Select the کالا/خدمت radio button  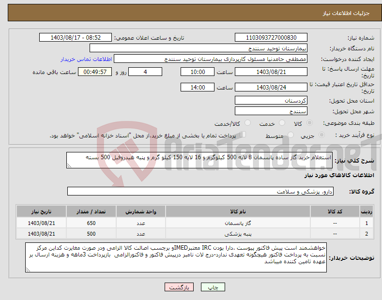[x=247, y=123]
